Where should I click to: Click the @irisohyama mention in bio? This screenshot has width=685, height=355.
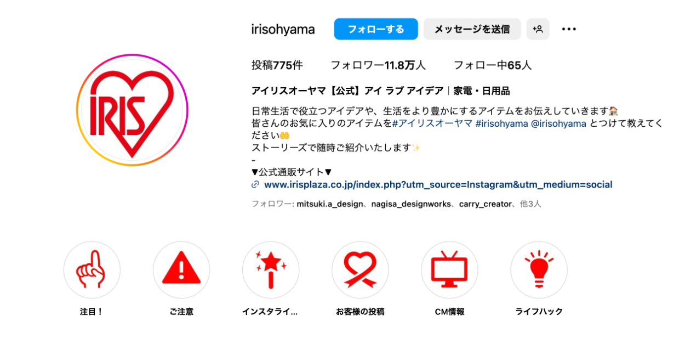click(558, 123)
